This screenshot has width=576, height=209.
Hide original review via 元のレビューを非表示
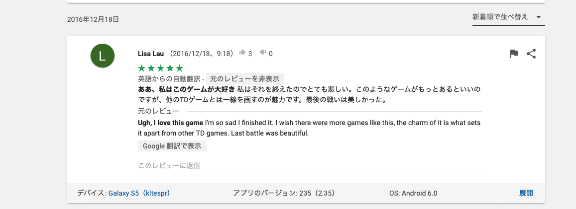point(245,78)
